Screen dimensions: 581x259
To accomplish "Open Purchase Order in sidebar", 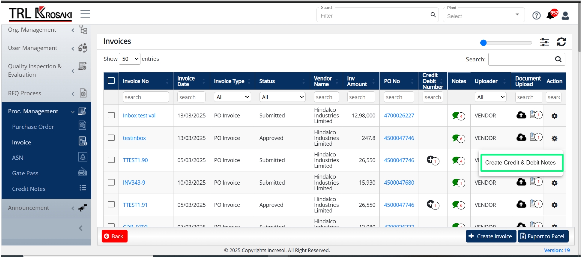I will 33,127.
